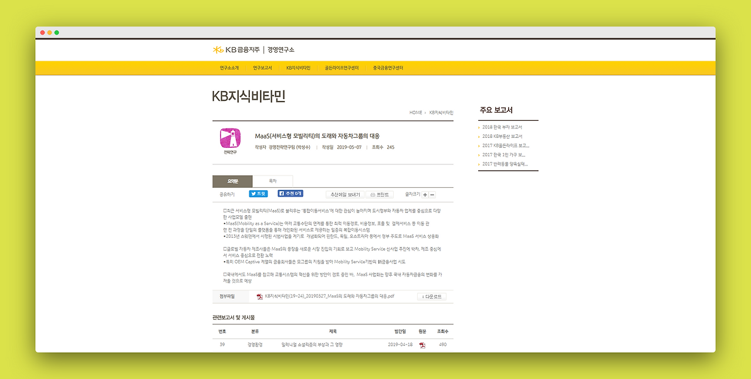The image size is (751, 379).
Task: Increase font size with plus button
Action: 425,195
